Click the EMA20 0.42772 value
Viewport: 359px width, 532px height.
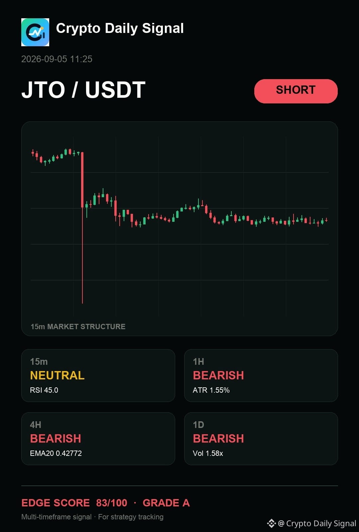pos(56,453)
